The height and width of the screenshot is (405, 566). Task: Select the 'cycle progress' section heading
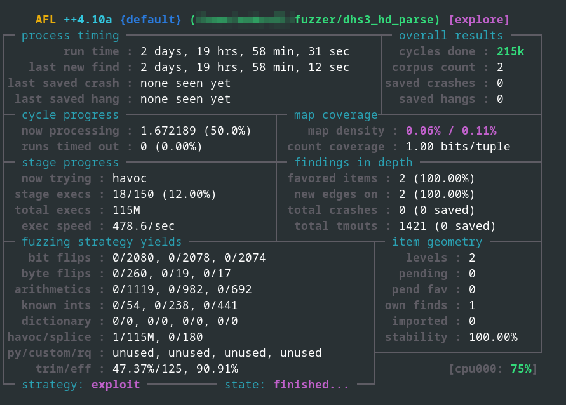click(70, 115)
